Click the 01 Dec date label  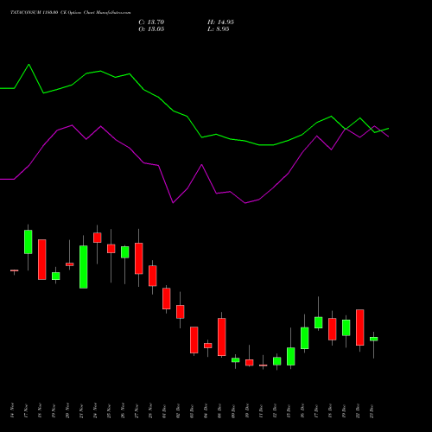coord(164,410)
